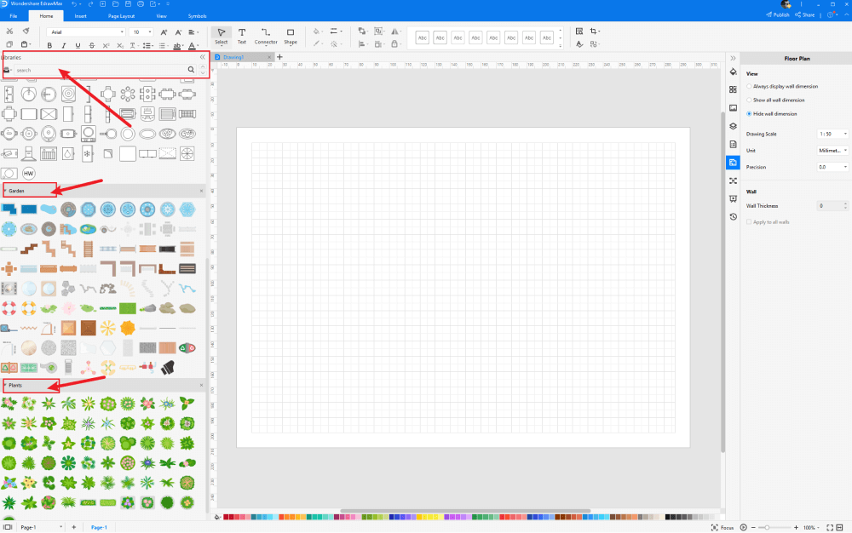Open the Symbols tab
The width and height of the screenshot is (852, 533).
click(x=197, y=15)
